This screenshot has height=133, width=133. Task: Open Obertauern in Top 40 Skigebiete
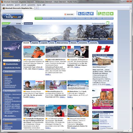[x=9, y=99]
